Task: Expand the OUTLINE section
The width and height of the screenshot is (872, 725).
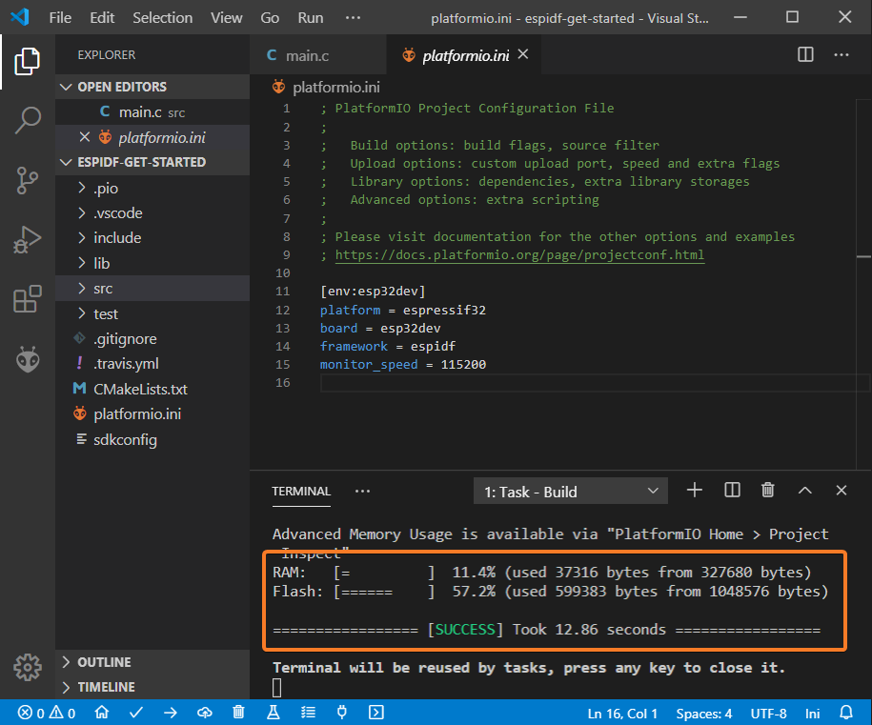Action: coord(152,662)
